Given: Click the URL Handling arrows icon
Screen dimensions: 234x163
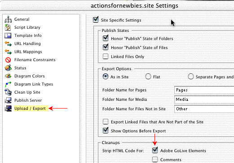Looking at the screenshot, I should tap(8, 44).
